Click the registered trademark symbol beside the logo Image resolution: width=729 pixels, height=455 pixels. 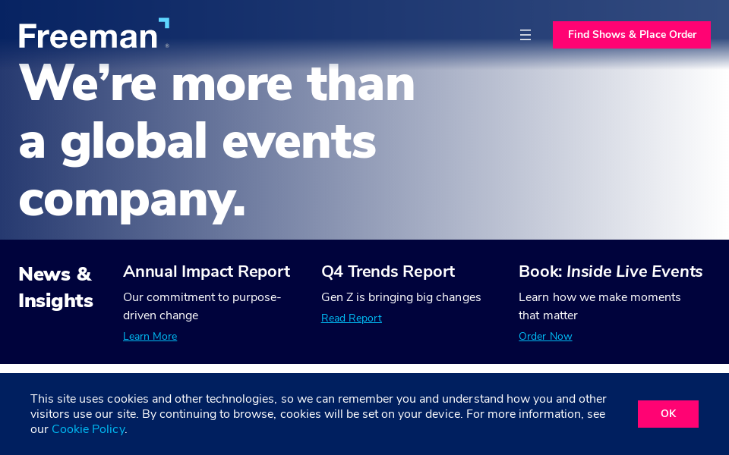tap(167, 45)
